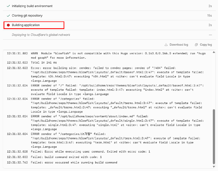The width and height of the screenshot is (218, 171).
Task: Open the Building application step
Action: 109,25
